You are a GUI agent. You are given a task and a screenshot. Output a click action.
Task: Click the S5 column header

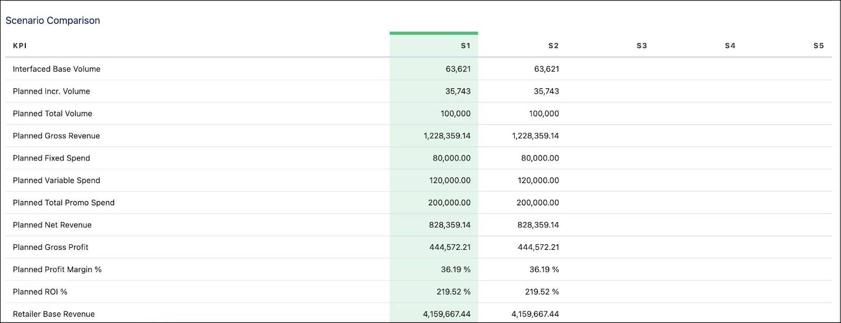pos(818,46)
